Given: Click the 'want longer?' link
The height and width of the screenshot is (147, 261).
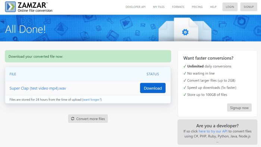Looking at the screenshot, I should 92,99.
